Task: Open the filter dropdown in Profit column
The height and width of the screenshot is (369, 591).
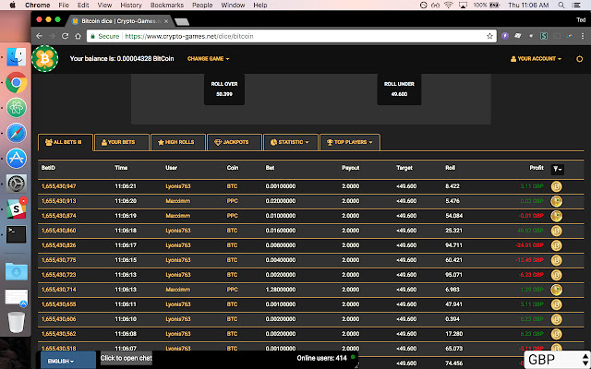Action: [558, 170]
